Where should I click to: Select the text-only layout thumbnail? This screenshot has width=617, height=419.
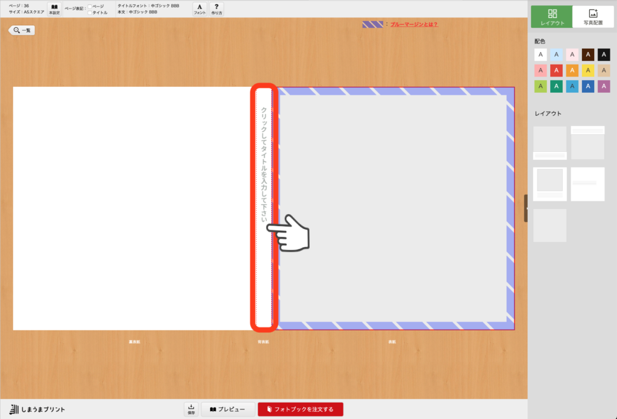[587, 184]
